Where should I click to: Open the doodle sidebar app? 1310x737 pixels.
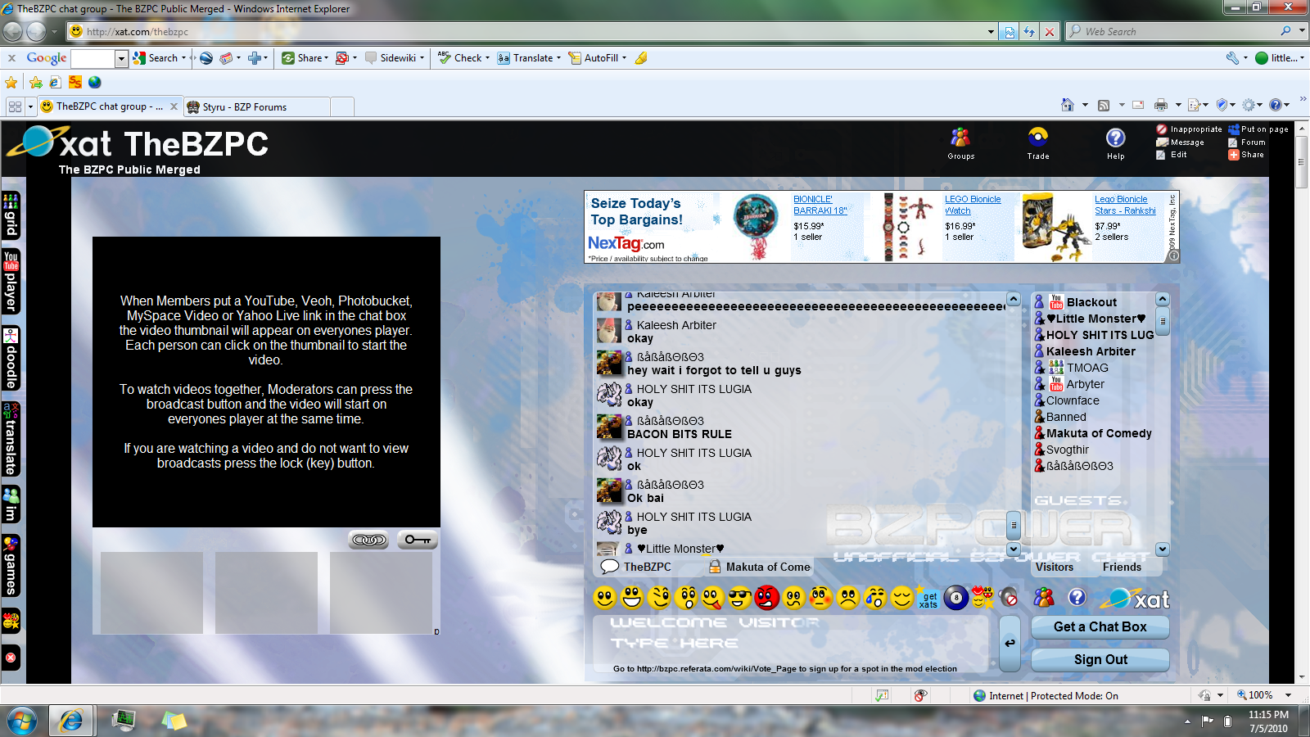[x=11, y=359]
